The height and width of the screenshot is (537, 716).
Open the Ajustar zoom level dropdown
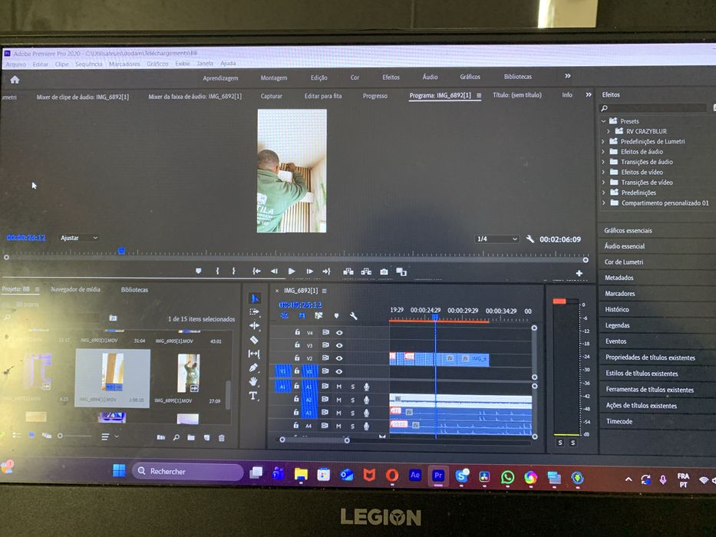point(79,238)
